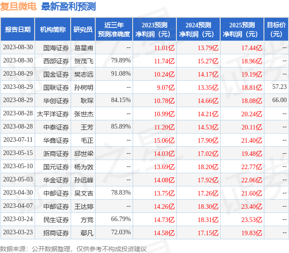Click accuracy value 91.08%
Image resolution: width=289 pixels, height=253 pixels.
coord(121,73)
